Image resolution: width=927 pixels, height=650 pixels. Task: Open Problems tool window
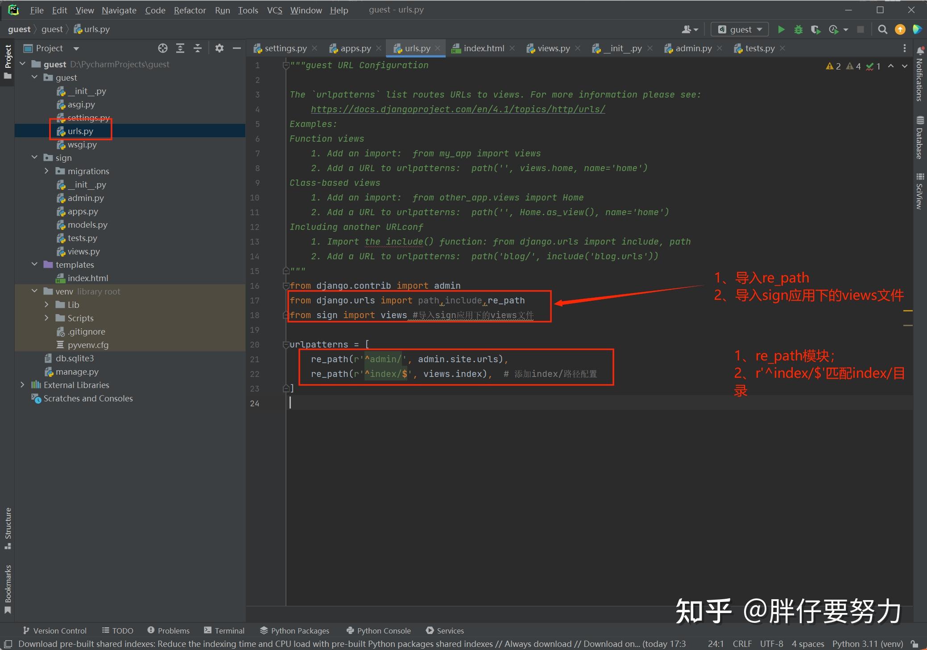(168, 630)
